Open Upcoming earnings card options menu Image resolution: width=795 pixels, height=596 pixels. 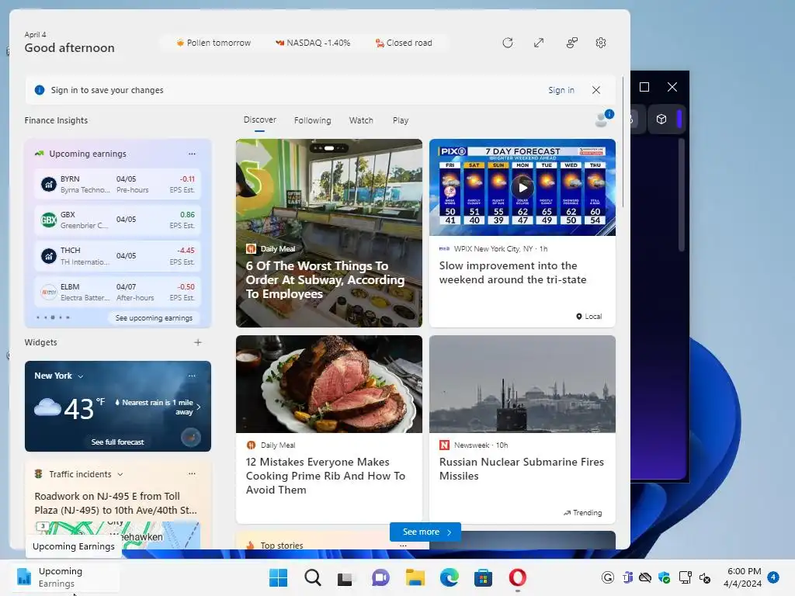click(193, 154)
